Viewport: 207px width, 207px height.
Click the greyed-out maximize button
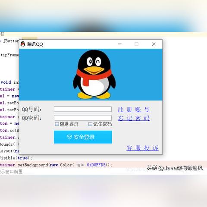tap(136, 44)
